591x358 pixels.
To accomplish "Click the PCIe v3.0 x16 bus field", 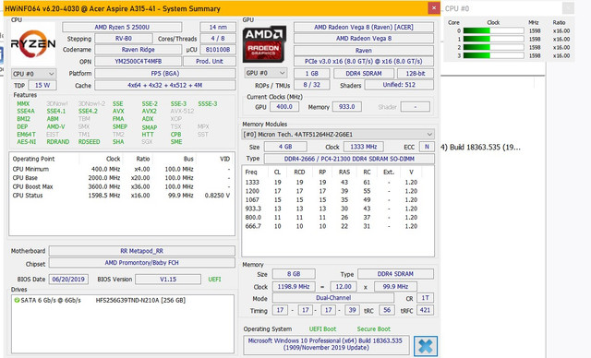I will pos(364,61).
